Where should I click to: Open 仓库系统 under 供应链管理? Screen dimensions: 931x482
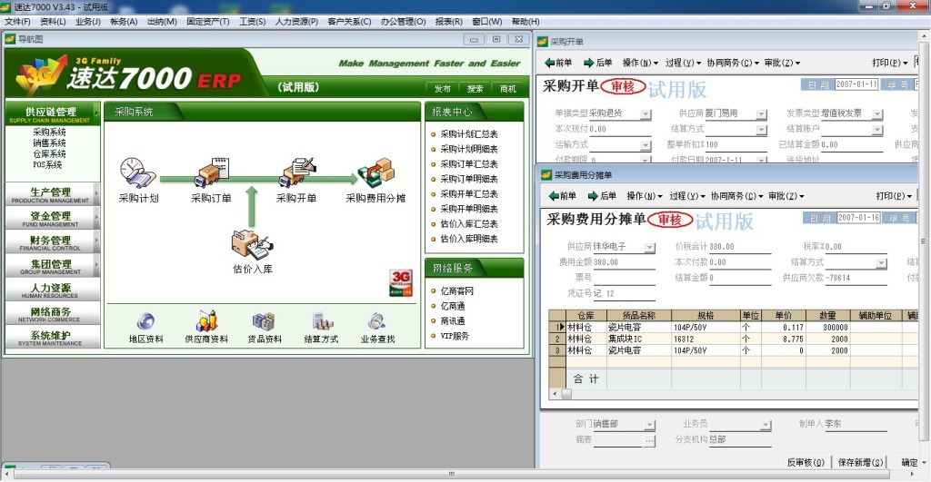click(x=49, y=153)
